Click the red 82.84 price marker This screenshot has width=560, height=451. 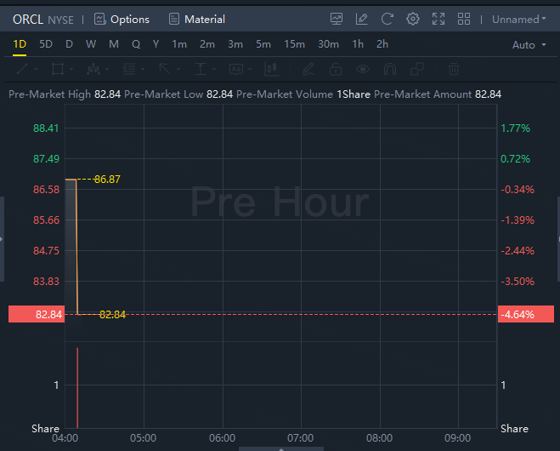(x=37, y=314)
